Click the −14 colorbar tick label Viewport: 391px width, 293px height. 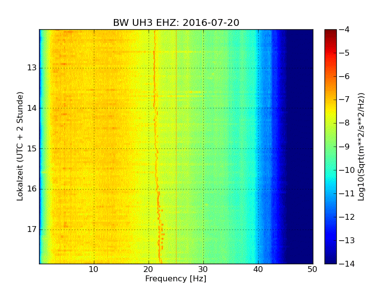click(347, 264)
